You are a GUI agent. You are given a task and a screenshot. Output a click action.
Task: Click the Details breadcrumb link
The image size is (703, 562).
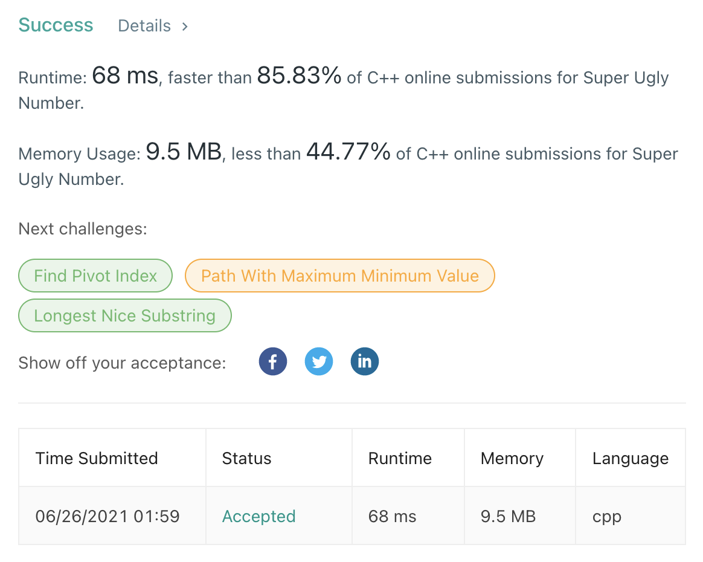(x=144, y=26)
